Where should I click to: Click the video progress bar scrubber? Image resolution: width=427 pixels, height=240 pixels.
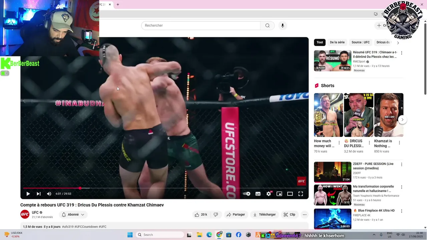[x=80, y=188]
